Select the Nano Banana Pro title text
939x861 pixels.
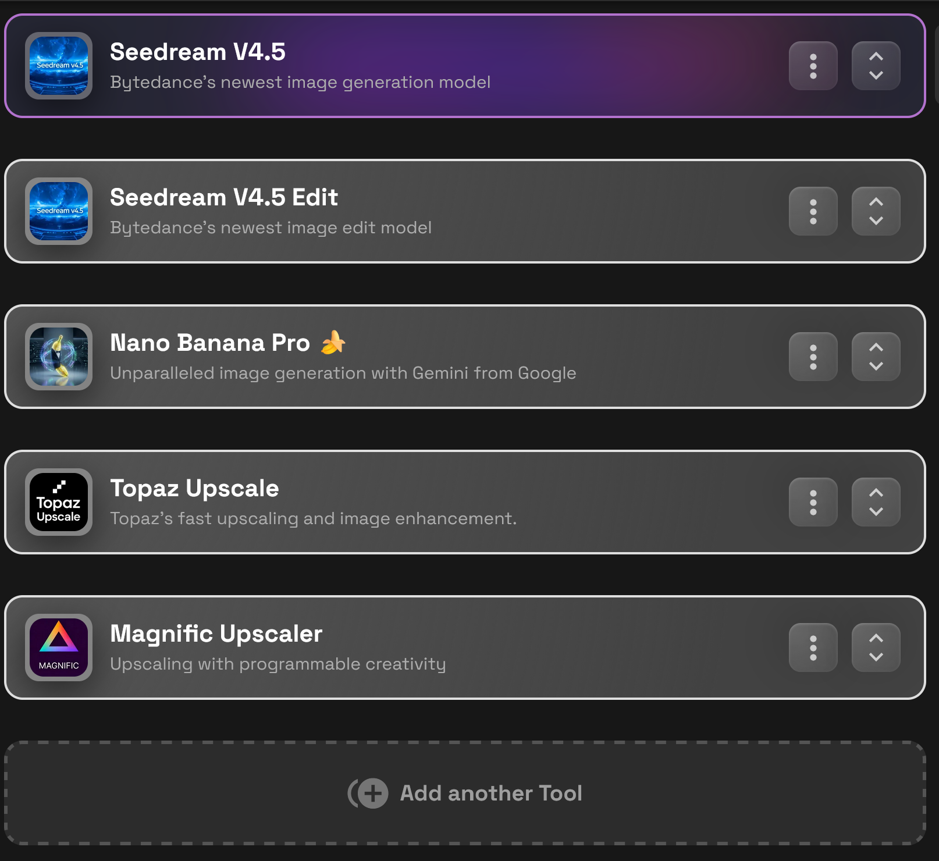[210, 343]
